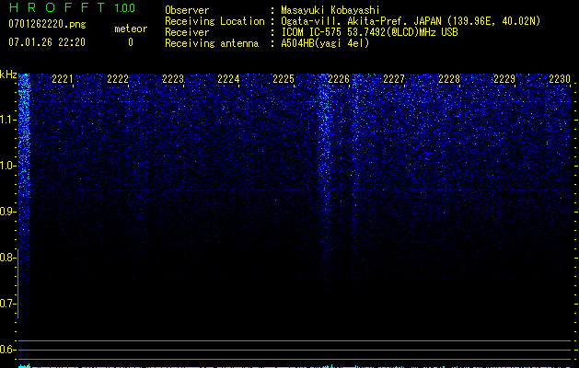The height and width of the screenshot is (368, 579).
Task: Click the 0.6 kHz axis label
Action: 7,350
